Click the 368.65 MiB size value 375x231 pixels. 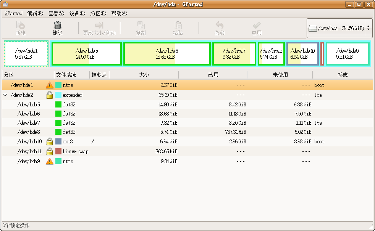point(166,151)
